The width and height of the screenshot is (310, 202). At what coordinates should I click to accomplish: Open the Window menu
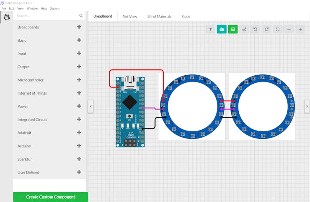[32, 8]
